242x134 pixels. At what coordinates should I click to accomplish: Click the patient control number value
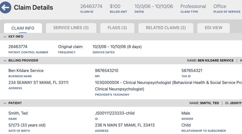point(18,47)
